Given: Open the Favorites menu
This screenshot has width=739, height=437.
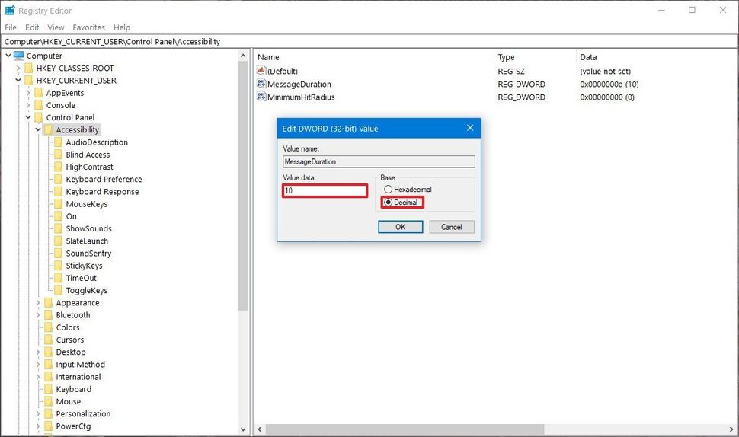Looking at the screenshot, I should (x=88, y=27).
